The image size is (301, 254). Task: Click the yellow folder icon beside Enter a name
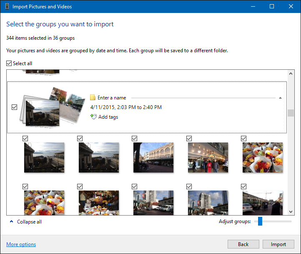pos(93,98)
